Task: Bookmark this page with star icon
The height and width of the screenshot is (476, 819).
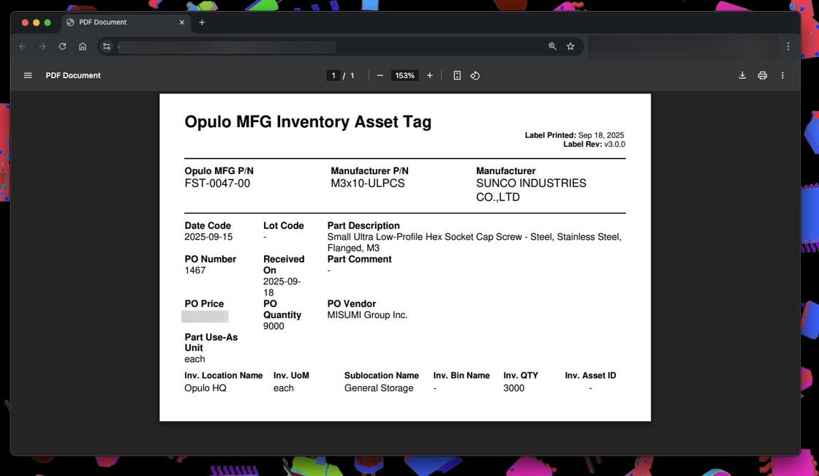Action: pyautogui.click(x=570, y=46)
